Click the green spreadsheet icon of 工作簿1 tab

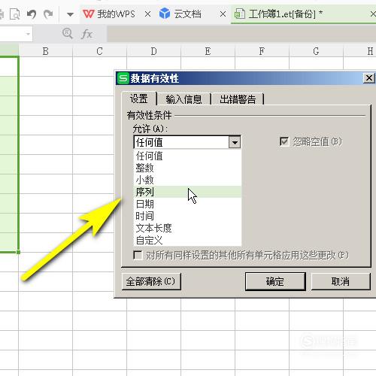(239, 14)
